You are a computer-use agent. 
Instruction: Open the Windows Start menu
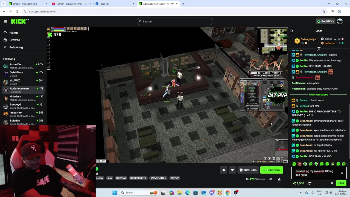(114, 193)
